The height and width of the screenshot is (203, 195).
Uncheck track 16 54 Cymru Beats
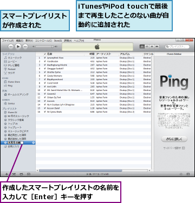click(x=45, y=112)
